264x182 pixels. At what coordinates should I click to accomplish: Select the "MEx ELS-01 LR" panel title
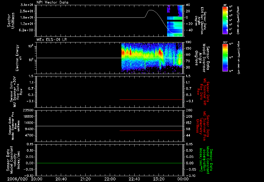tap(52, 40)
